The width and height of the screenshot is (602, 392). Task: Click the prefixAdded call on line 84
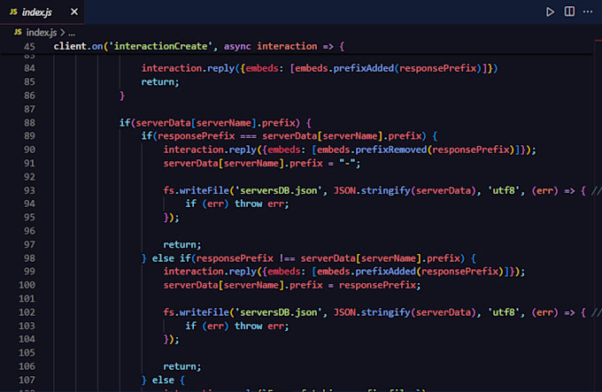(364, 68)
